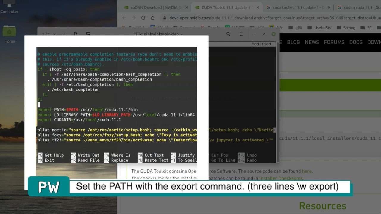
Task: Open FORUMS in NVIDIA site navigation
Action: 334,42
